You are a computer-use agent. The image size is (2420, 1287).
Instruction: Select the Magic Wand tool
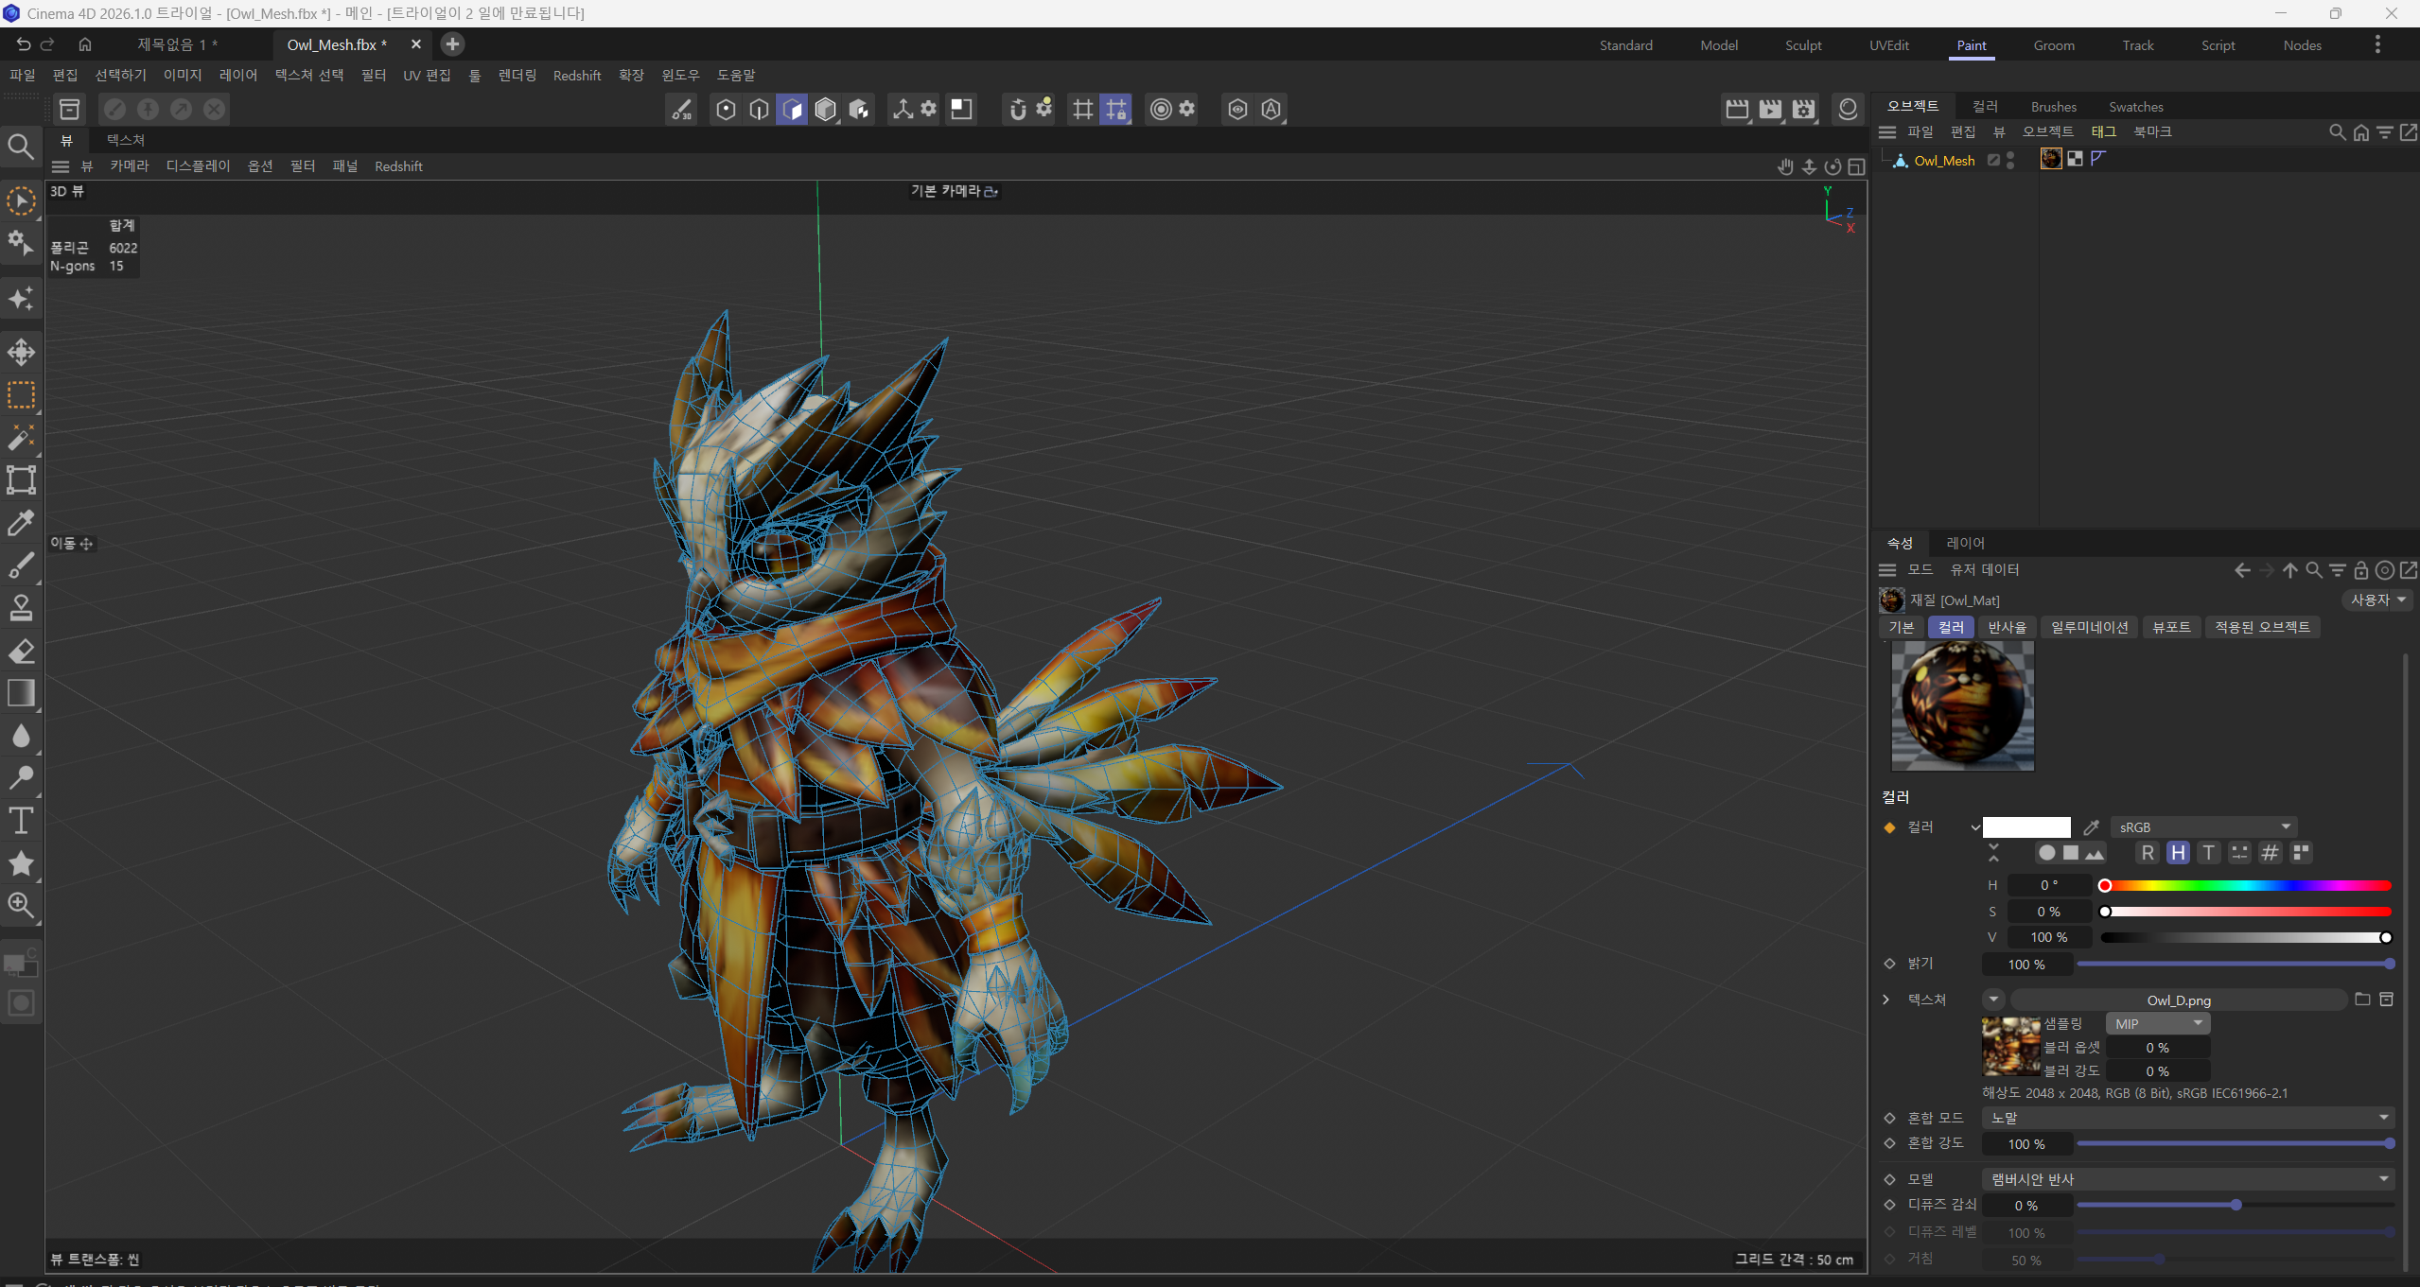pyautogui.click(x=21, y=437)
